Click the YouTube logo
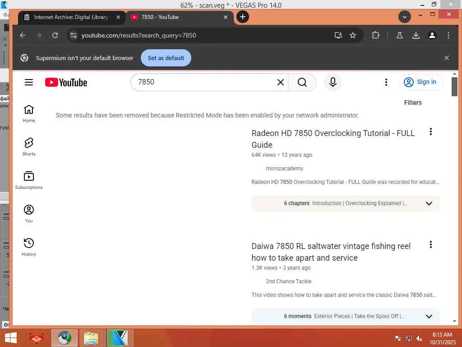This screenshot has width=462, height=347. click(66, 82)
